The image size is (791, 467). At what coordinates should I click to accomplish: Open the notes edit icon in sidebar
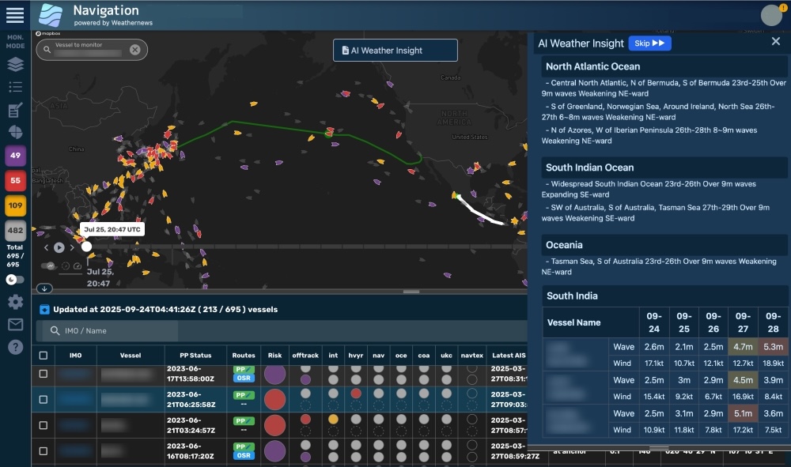click(x=15, y=110)
